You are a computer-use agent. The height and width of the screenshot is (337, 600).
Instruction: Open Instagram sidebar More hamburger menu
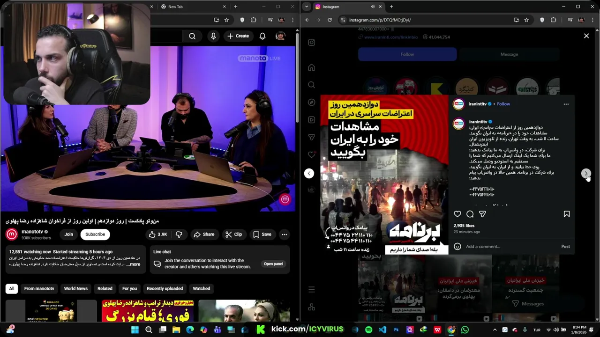pos(311,290)
